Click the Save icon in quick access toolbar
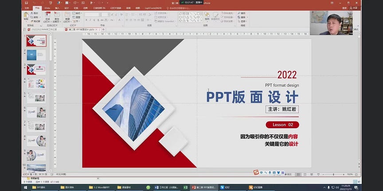Viewport: 383px width, 191px height. [x=26, y=3]
